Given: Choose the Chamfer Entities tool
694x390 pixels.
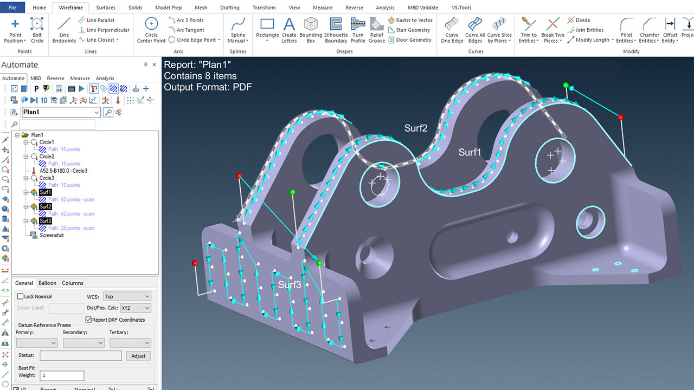Looking at the screenshot, I should tap(650, 31).
